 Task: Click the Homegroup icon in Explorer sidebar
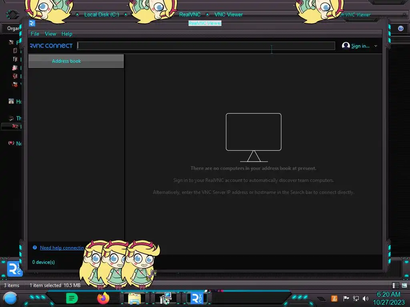11,101
